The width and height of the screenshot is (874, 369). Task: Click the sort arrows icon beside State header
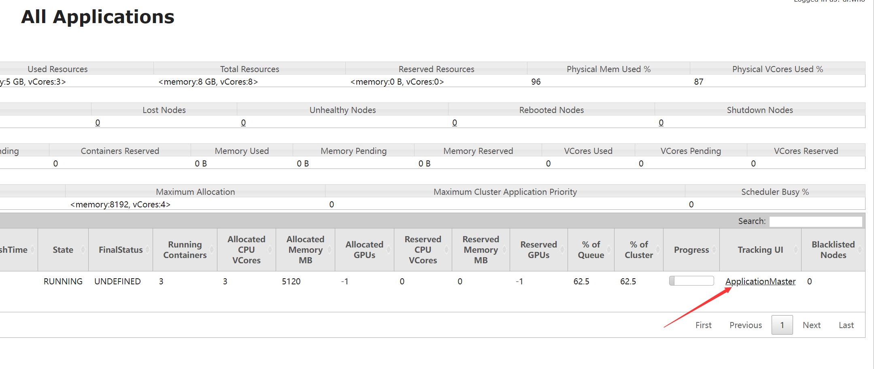coord(83,250)
